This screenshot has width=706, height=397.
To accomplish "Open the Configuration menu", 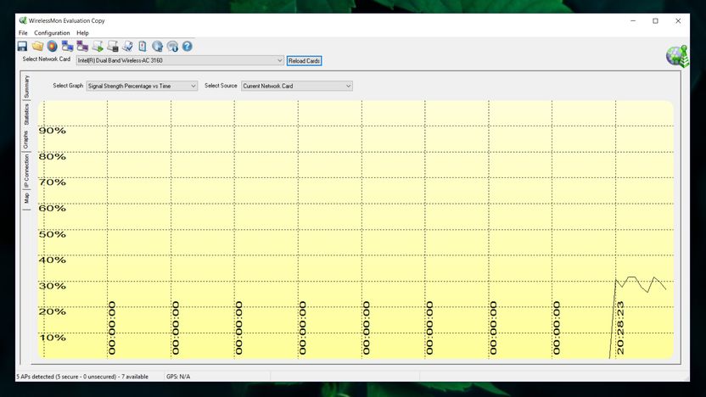I will 52,33.
